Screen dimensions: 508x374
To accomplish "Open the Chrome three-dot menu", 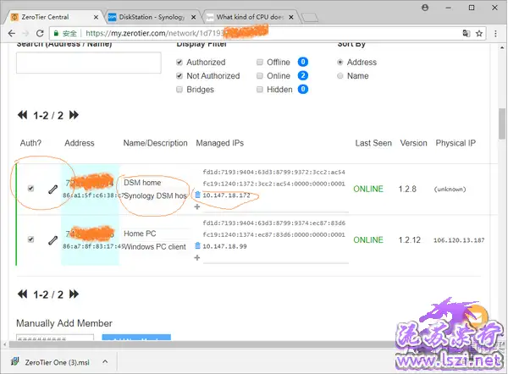I will click(495, 33).
